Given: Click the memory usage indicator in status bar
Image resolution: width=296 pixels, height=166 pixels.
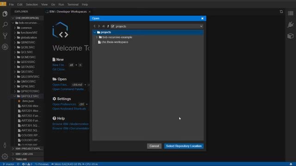Looking at the screenshot, I should [66, 164].
